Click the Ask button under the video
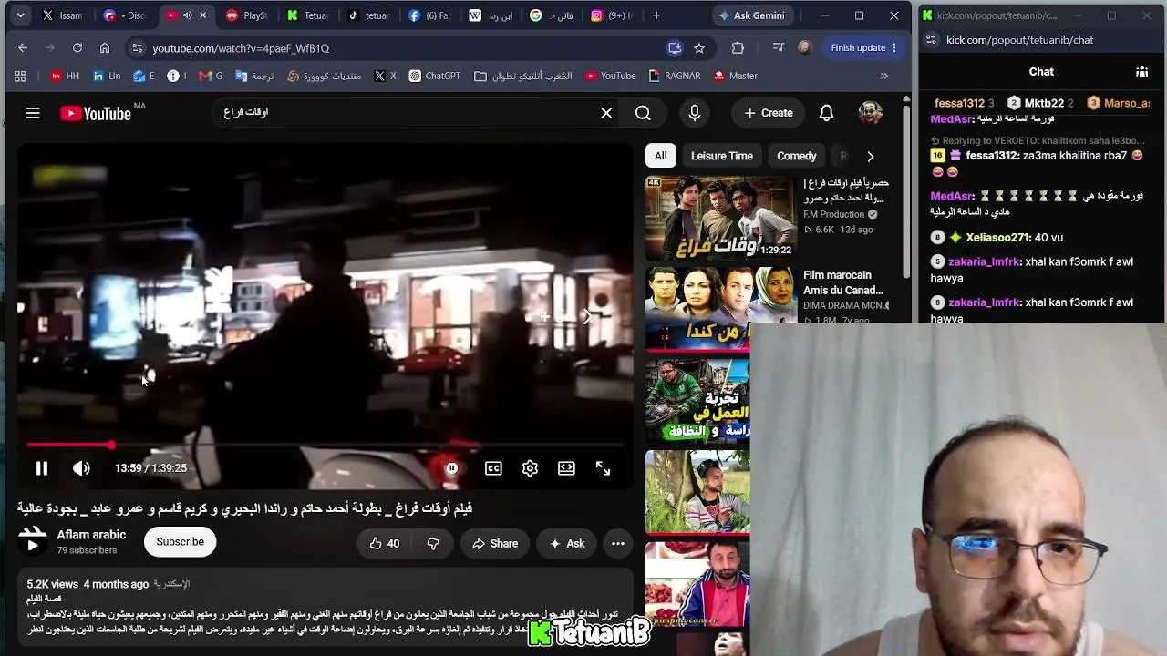Viewport: 1167px width, 656px height. pos(566,544)
